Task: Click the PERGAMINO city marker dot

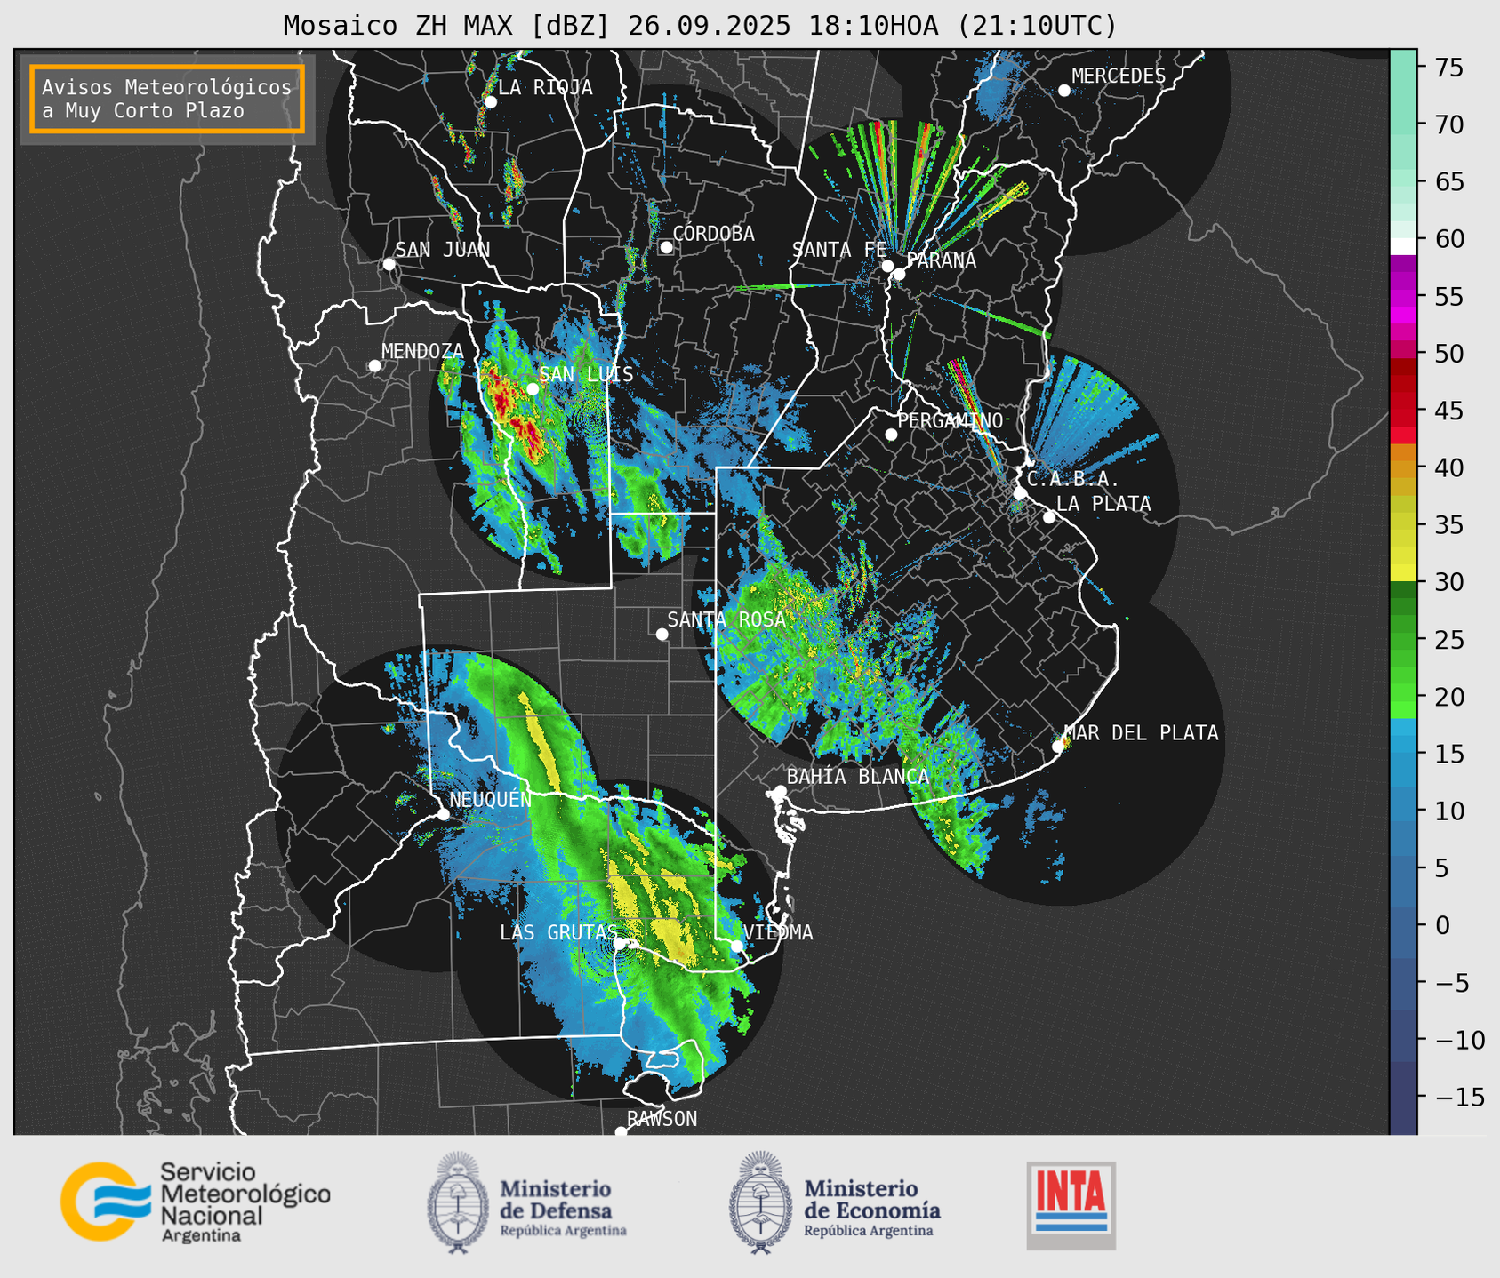Action: [x=891, y=435]
